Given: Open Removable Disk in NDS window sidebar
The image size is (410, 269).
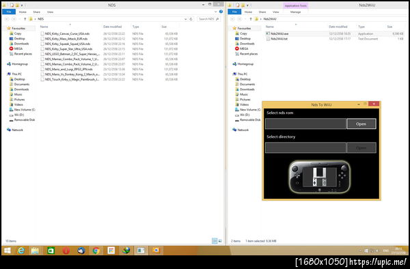Looking at the screenshot, I should (x=23, y=120).
